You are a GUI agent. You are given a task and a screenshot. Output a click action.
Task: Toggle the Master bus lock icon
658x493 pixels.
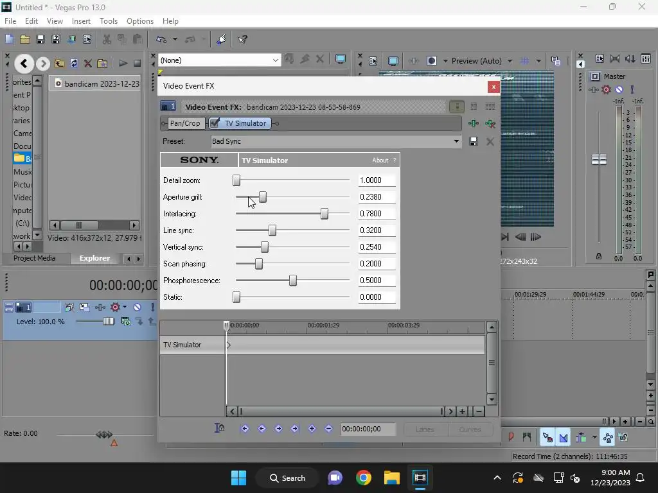(x=599, y=256)
